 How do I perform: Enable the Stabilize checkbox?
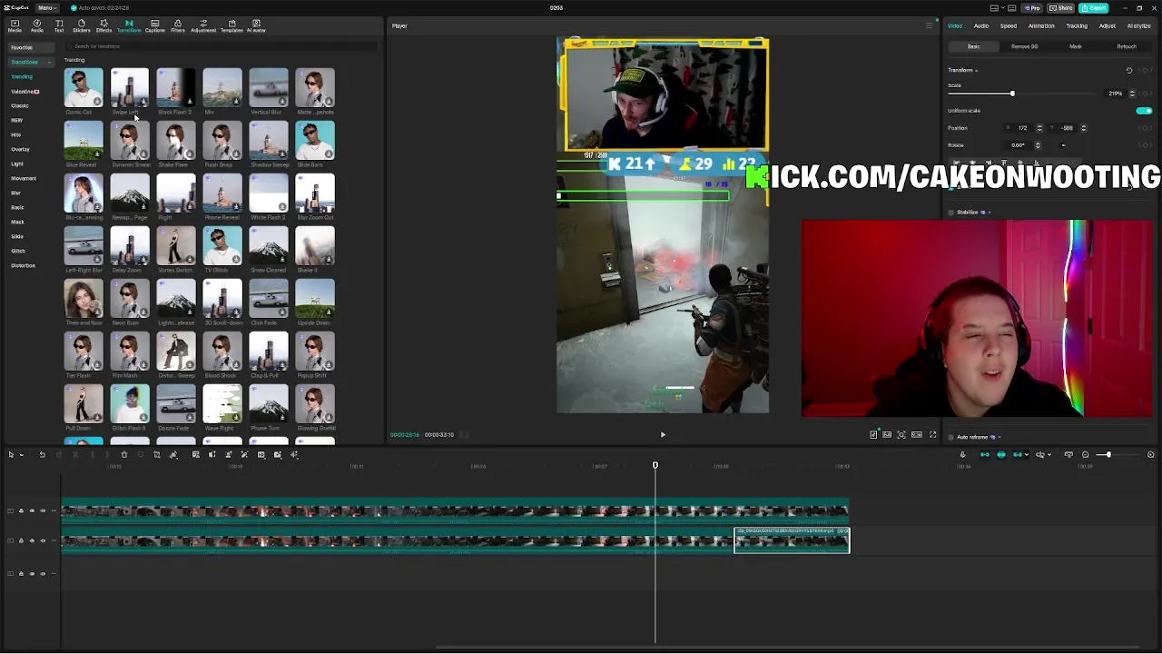coord(951,213)
